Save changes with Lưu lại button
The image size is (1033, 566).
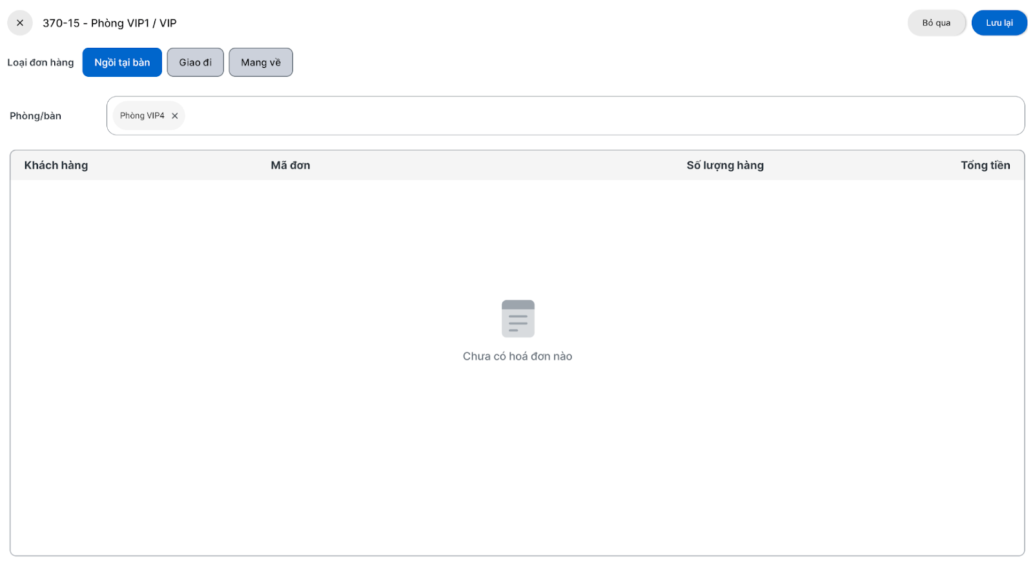(x=999, y=23)
